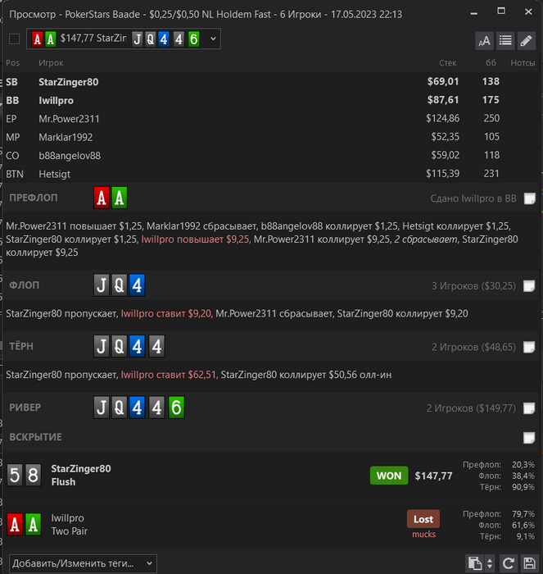
Task: Select the Marklar1992 player row
Action: [x=271, y=137]
